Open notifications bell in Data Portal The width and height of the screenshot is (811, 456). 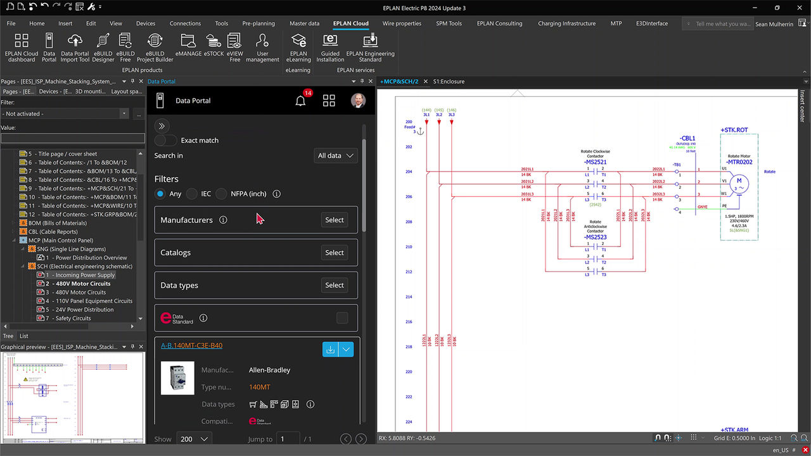pos(300,100)
